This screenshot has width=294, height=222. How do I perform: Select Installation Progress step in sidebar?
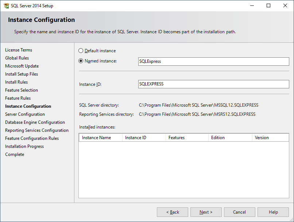[x=24, y=146]
